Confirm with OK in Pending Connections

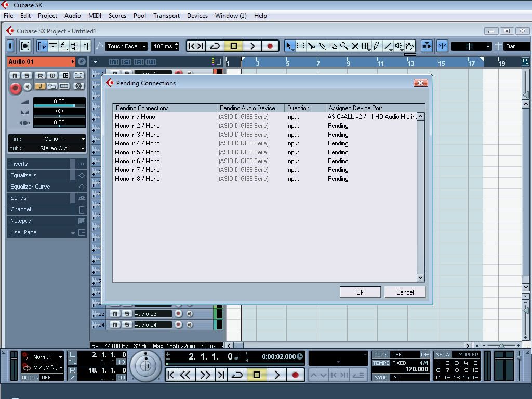(x=361, y=292)
